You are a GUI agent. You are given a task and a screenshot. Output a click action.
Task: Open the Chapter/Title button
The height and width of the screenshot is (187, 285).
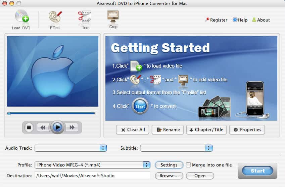click(206, 129)
